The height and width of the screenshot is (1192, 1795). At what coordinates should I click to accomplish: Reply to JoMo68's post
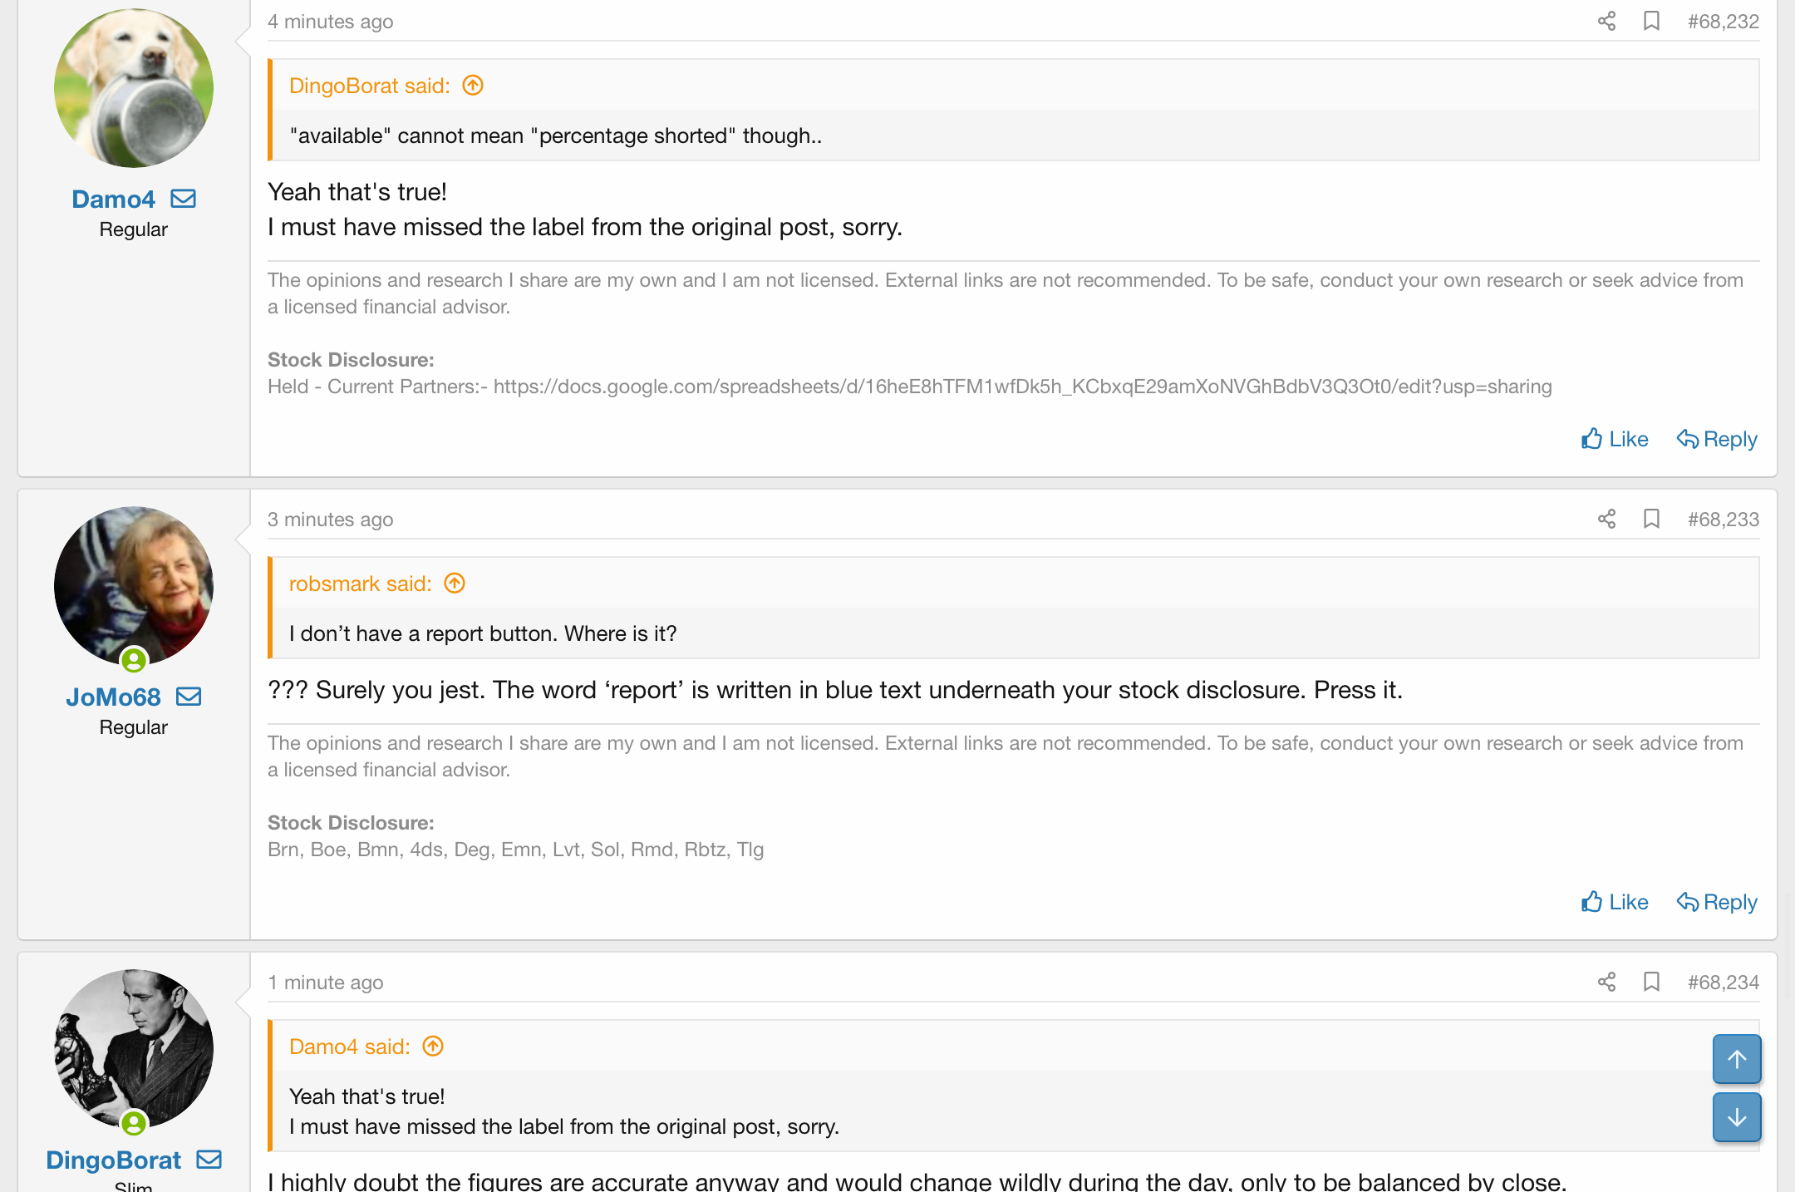[1717, 902]
